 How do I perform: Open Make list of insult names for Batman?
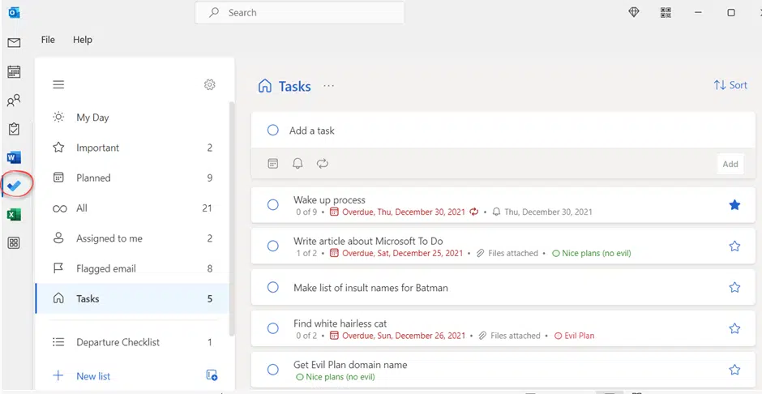tap(370, 288)
